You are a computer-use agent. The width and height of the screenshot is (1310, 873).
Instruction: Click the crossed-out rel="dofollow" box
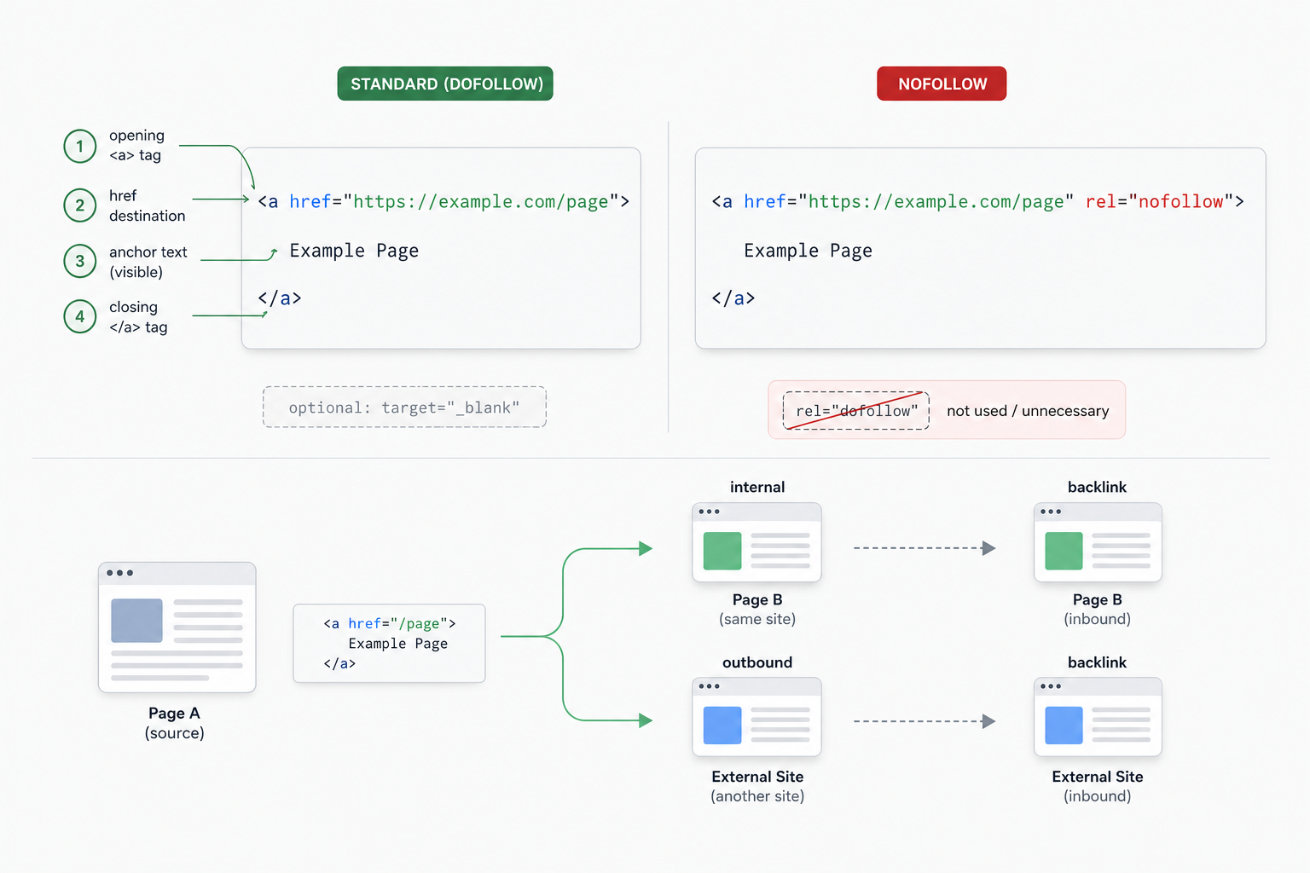point(856,411)
